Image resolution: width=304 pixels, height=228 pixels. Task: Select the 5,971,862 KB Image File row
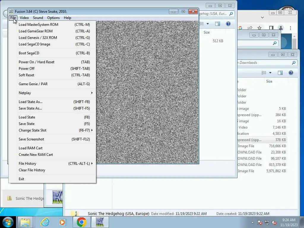click(x=262, y=171)
